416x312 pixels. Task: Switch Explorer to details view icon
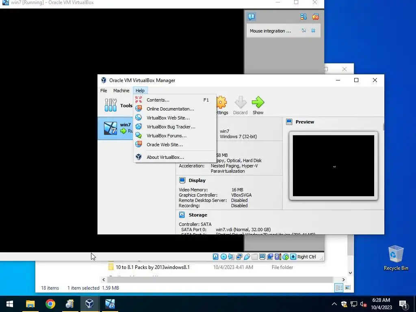(x=339, y=288)
